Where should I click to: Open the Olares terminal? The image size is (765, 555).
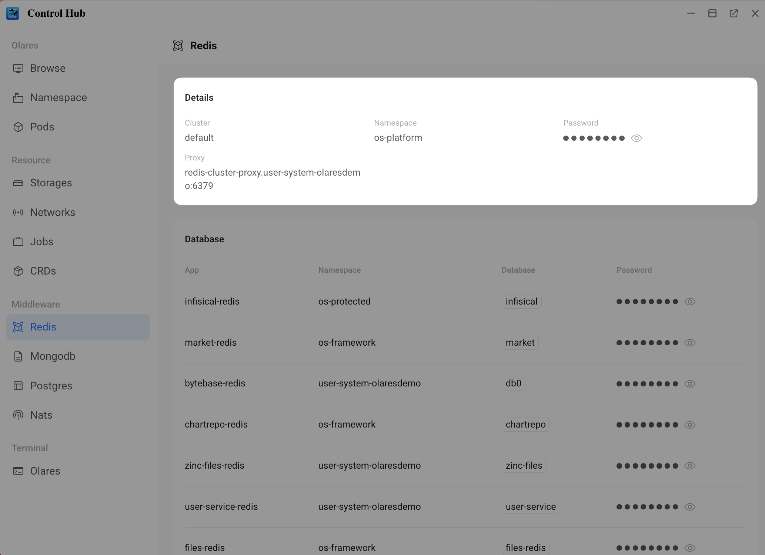click(x=45, y=471)
